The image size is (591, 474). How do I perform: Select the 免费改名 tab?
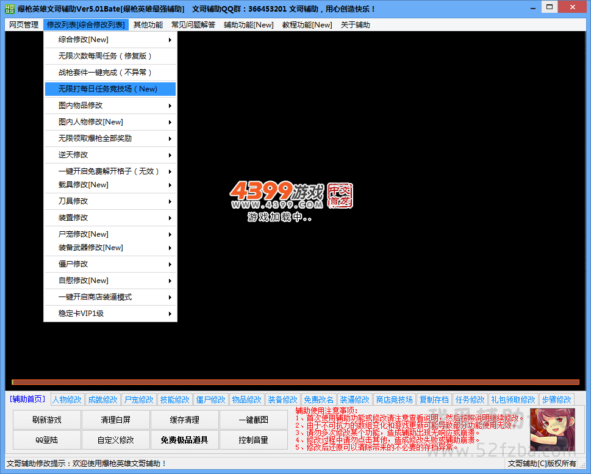pos(318,400)
